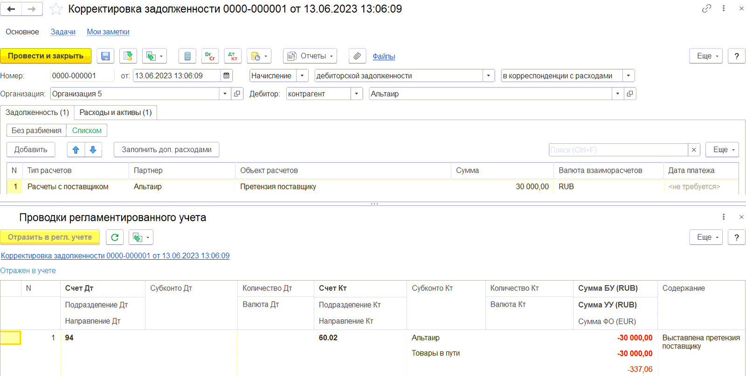This screenshot has width=746, height=376.
Task: Open three-dot menu in document title bar
Action: click(724, 8)
